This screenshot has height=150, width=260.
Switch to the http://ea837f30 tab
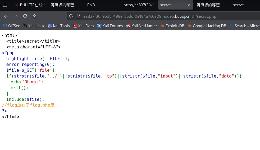[x=139, y=5]
